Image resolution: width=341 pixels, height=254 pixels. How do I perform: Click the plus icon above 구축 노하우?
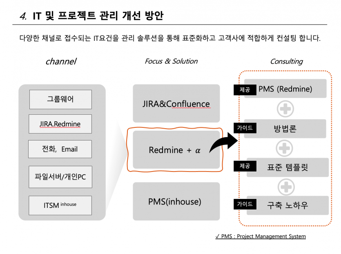pyautogui.click(x=286, y=187)
